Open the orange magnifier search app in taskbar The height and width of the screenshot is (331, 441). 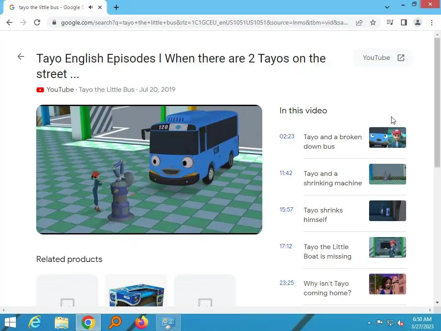coord(115,322)
